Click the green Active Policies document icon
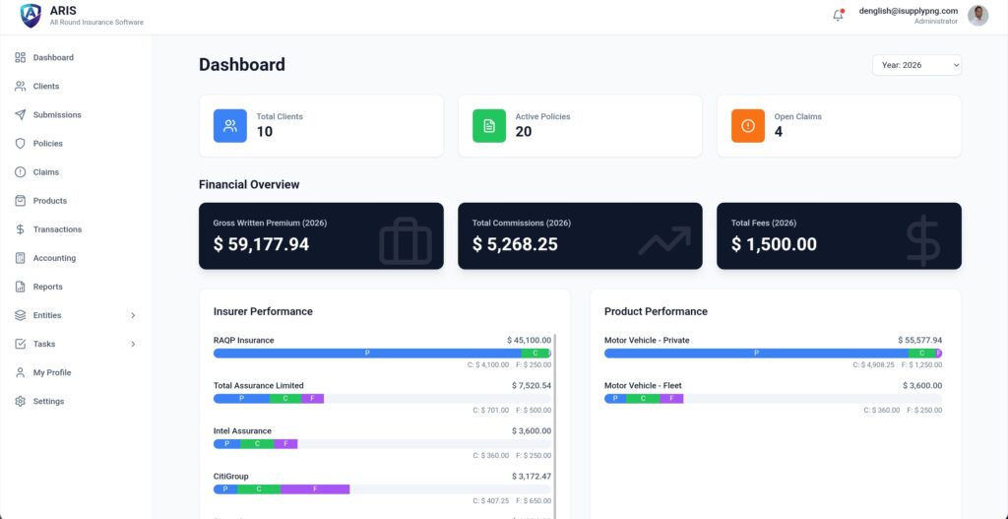Viewport: 1008px width, 519px height. [x=488, y=126]
